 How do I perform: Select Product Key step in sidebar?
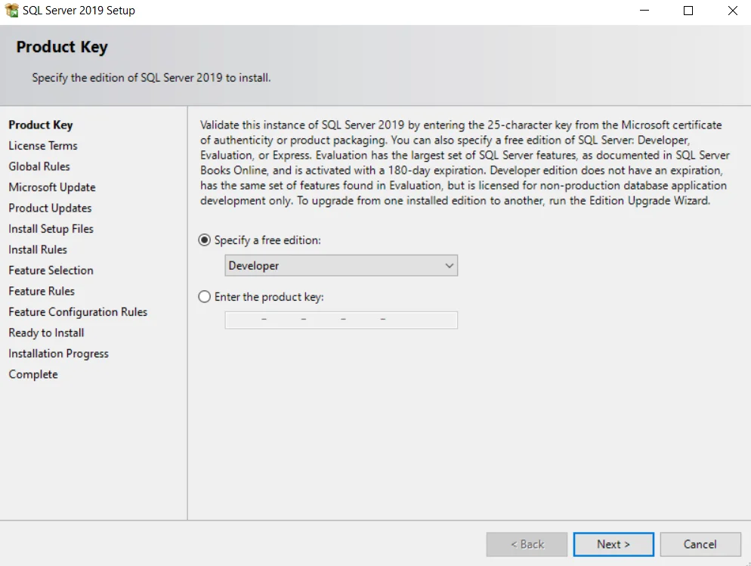click(41, 125)
